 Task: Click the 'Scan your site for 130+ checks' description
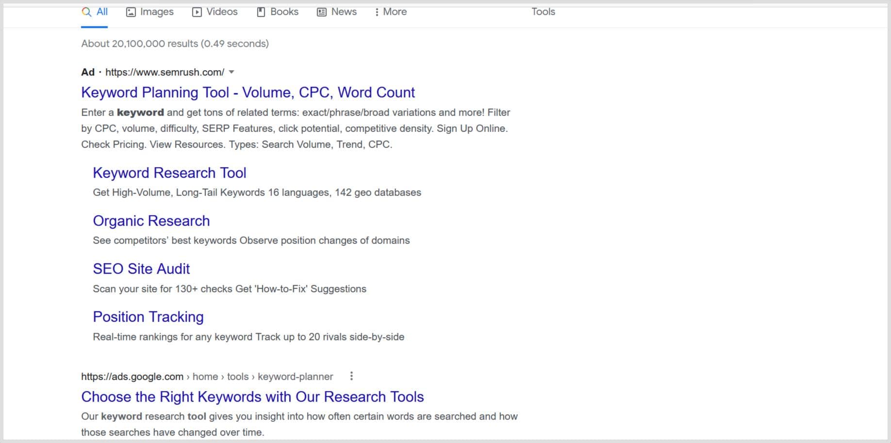(x=230, y=289)
